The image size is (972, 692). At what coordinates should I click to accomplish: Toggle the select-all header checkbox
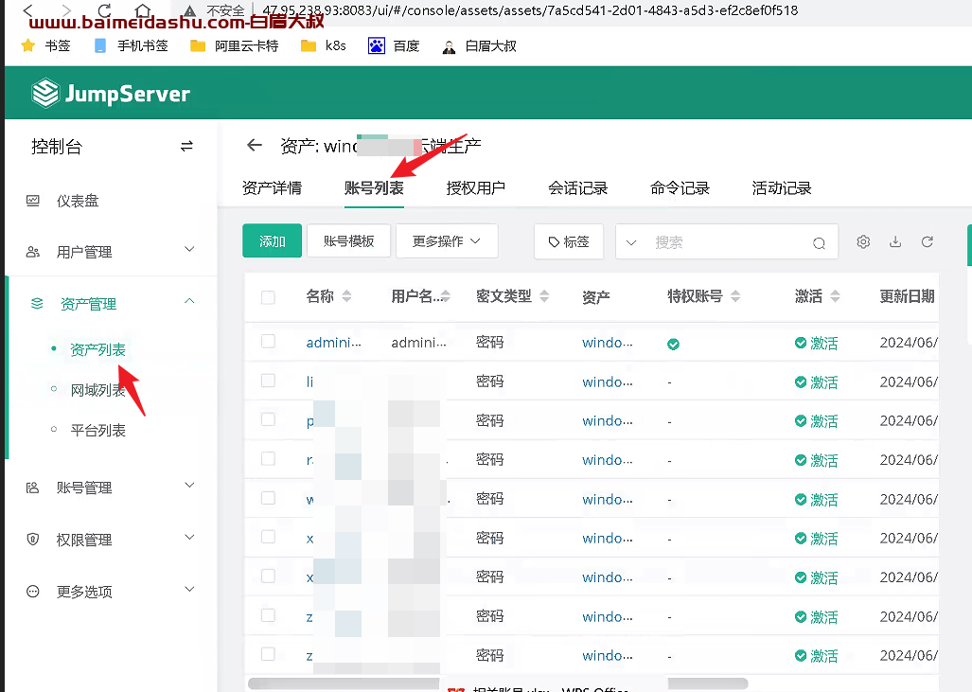(268, 297)
